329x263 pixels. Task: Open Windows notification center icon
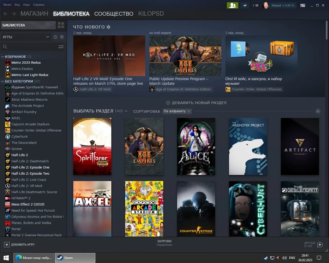[x=319, y=258]
